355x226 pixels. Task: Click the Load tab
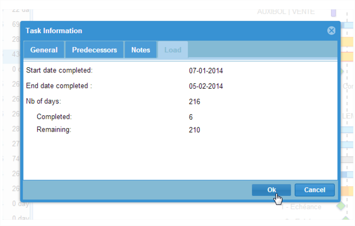click(x=173, y=50)
